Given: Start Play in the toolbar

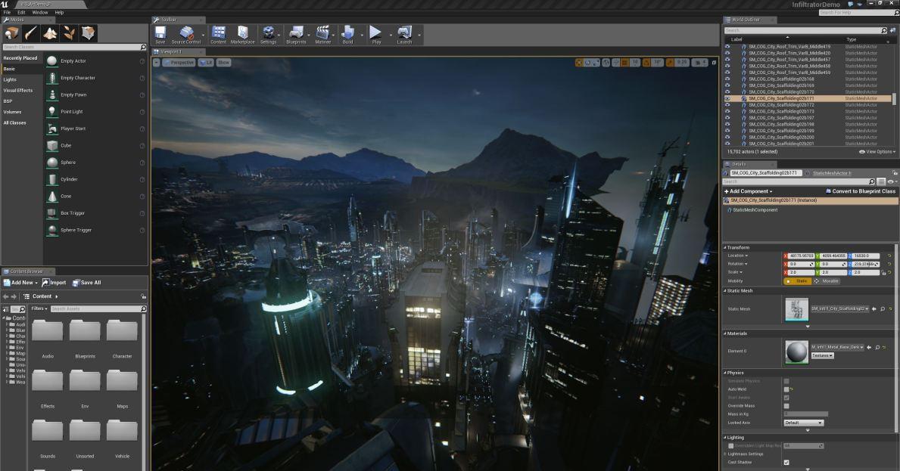Looking at the screenshot, I should pos(376,34).
